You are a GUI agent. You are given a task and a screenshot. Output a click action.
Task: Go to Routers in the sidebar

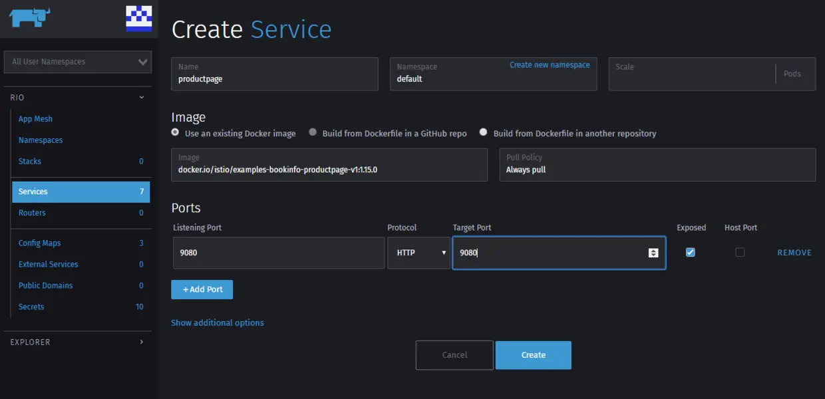(32, 213)
